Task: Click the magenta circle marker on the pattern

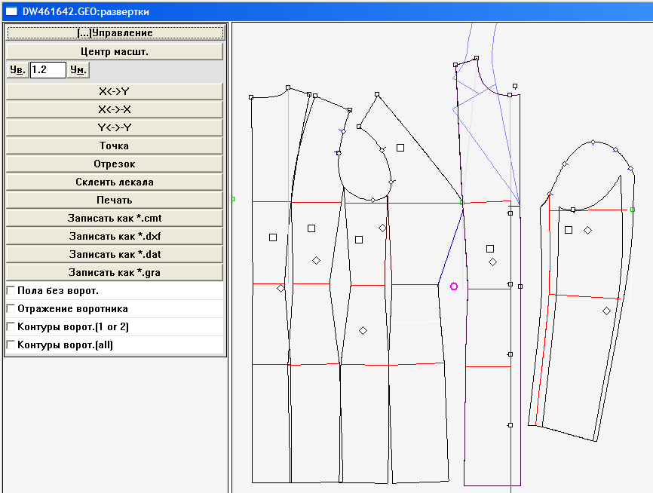Action: pos(454,286)
